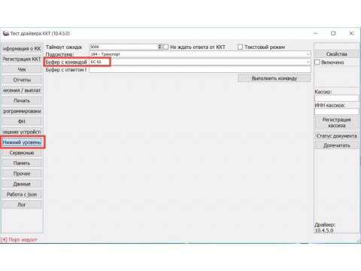Expand the Буфер с командой dropdown arrow
The width and height of the screenshot is (361, 271).
point(308,62)
